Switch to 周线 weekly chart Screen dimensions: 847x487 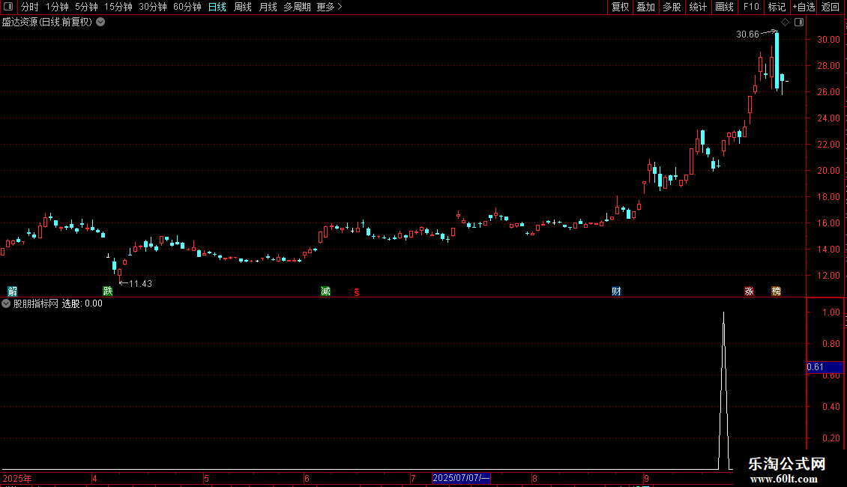coord(243,7)
